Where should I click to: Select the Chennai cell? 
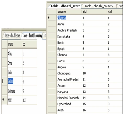click(69, 55)
